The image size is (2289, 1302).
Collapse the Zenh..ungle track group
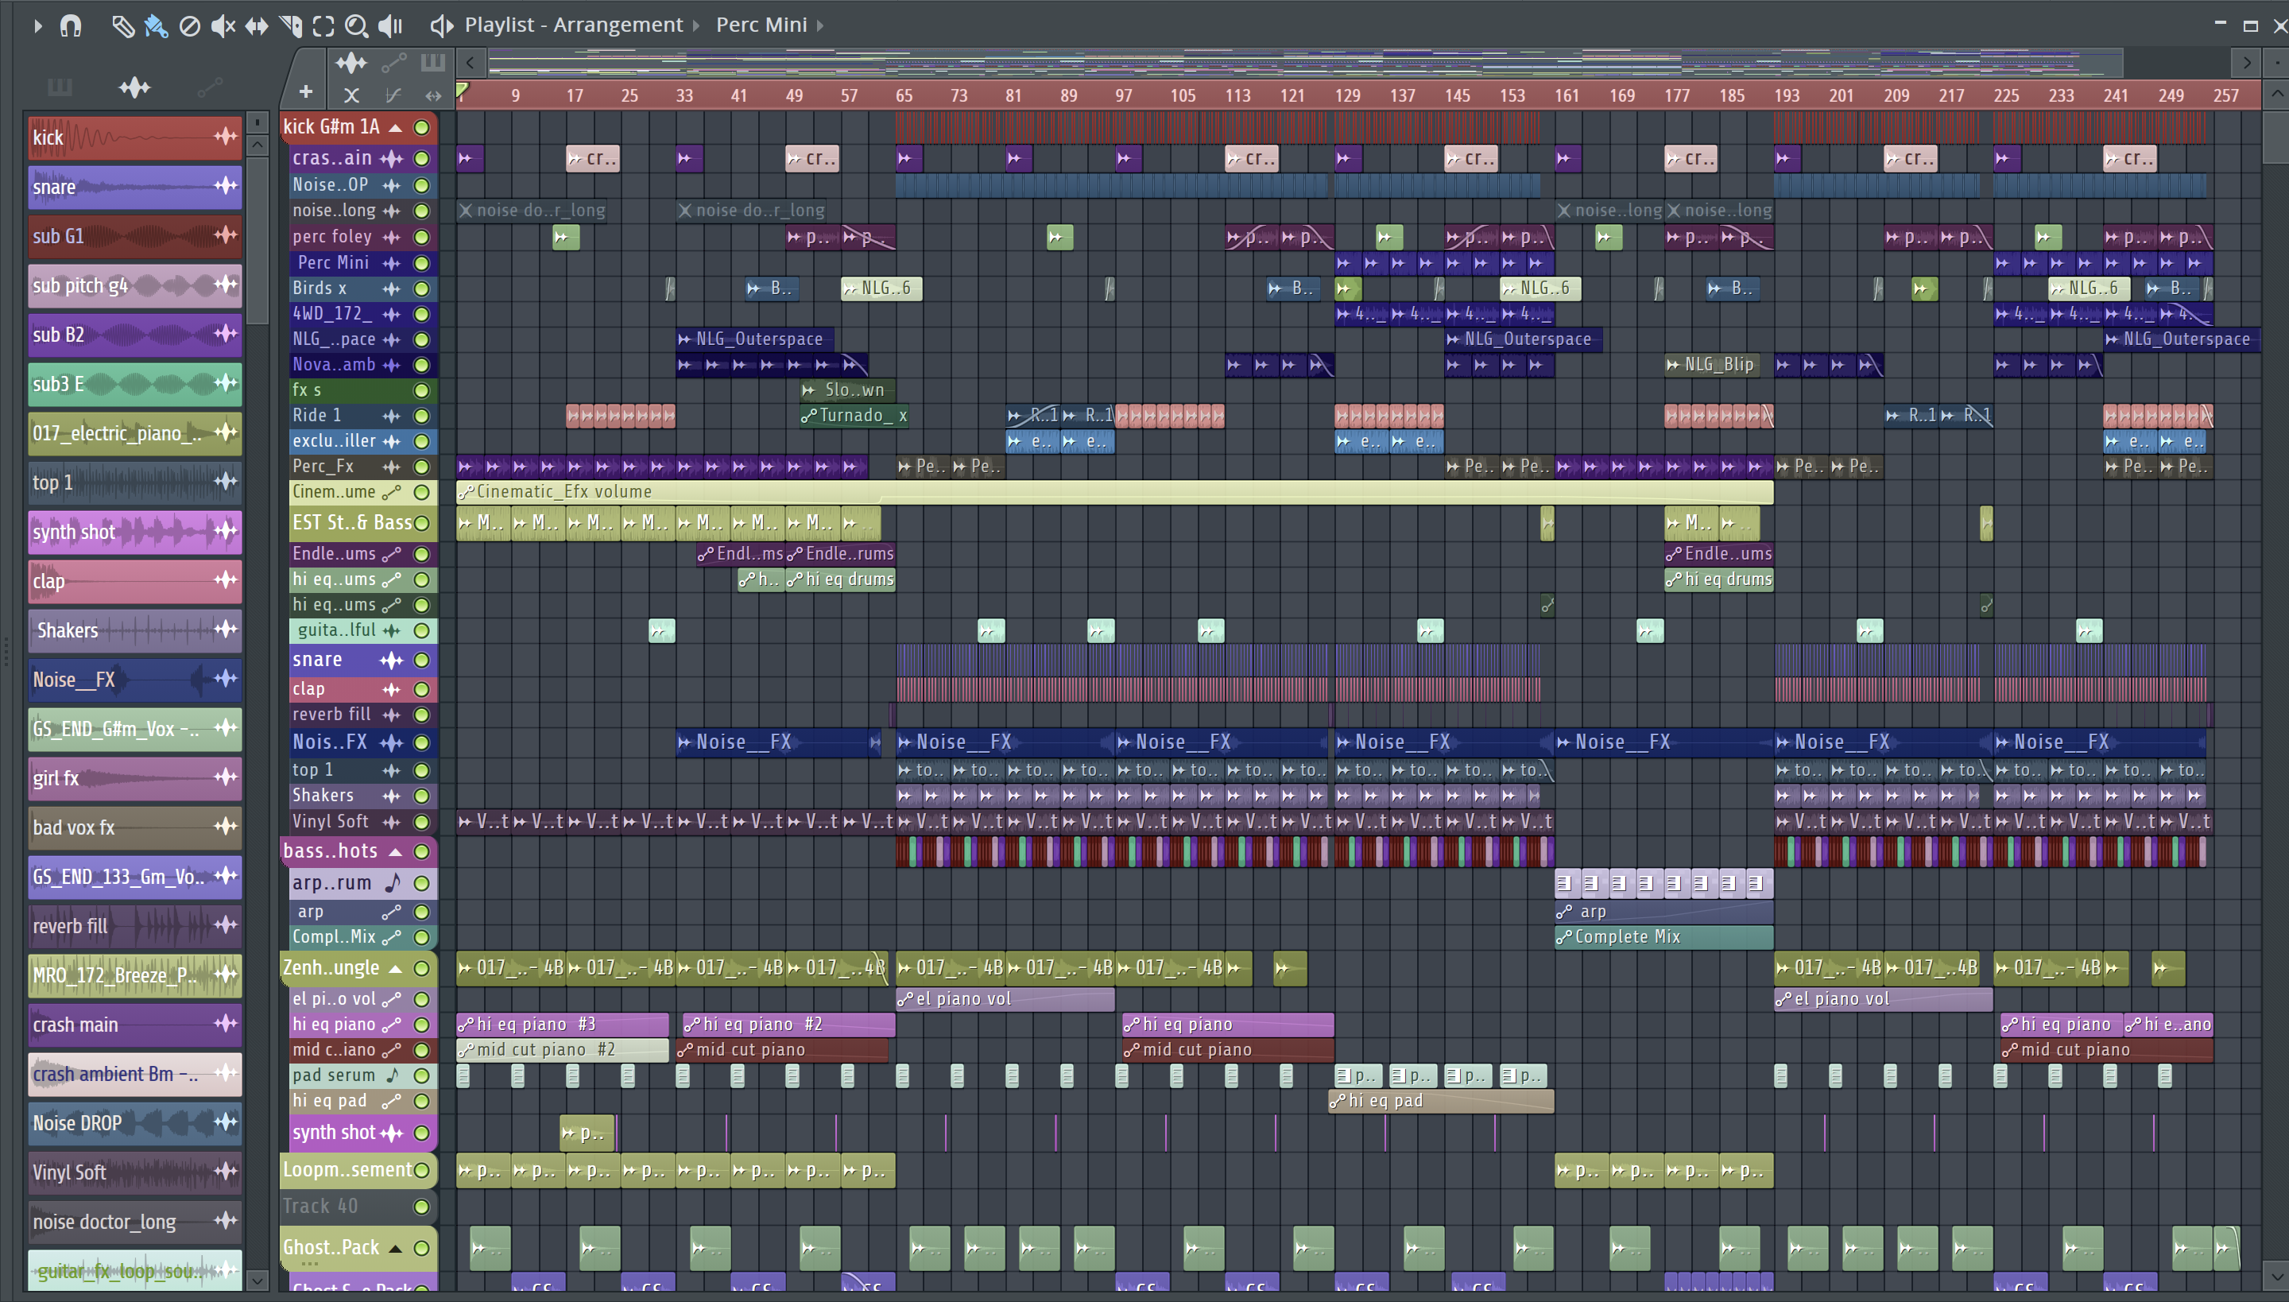(395, 968)
